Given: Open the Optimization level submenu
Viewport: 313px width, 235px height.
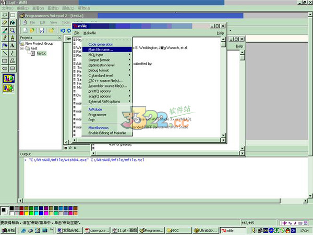Looking at the screenshot, I should coord(101,65).
